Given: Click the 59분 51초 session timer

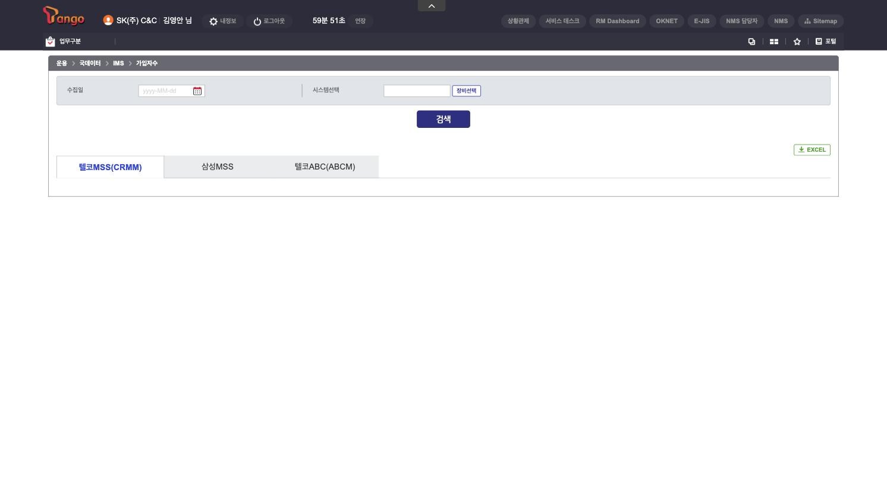Looking at the screenshot, I should (329, 21).
